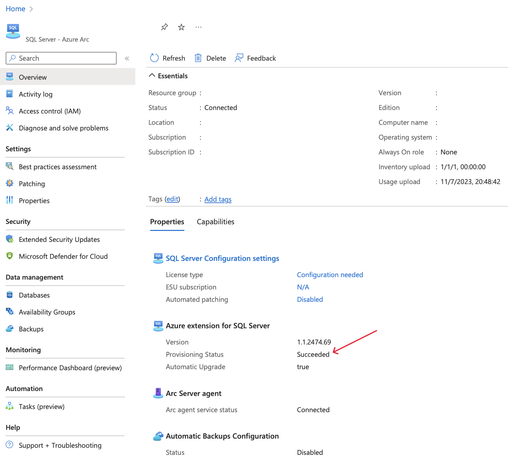Click the Activity log icon
This screenshot has height=470, width=508.
click(x=10, y=93)
